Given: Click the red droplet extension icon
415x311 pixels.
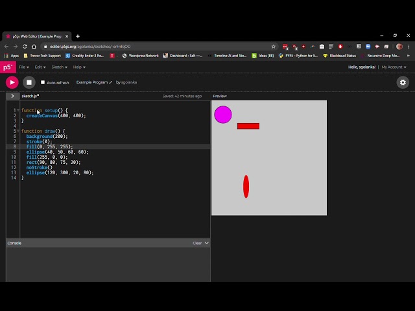Looking at the screenshot, I should [x=340, y=47].
